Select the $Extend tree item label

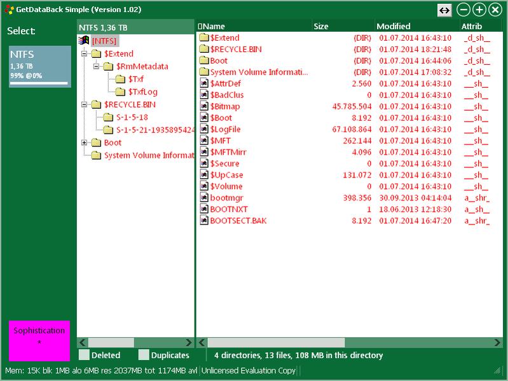(x=119, y=53)
